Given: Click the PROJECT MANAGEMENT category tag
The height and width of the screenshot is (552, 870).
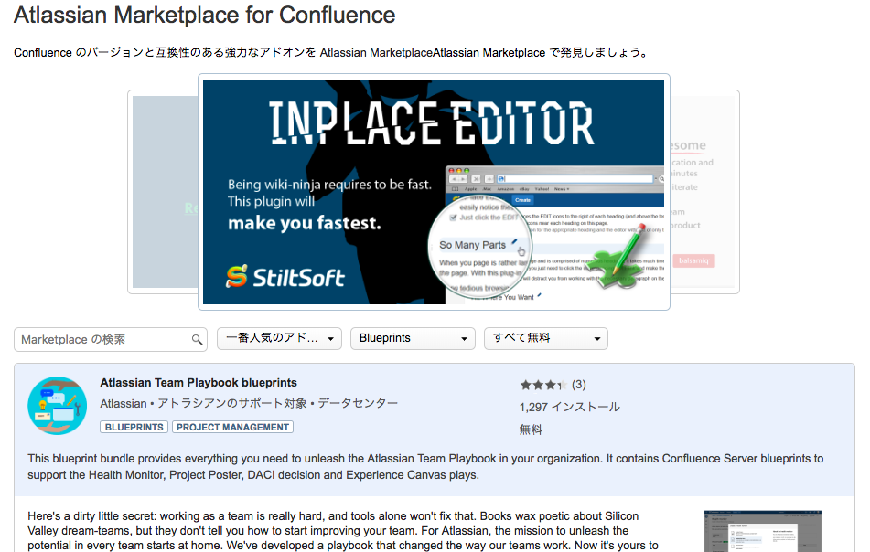Looking at the screenshot, I should 232,428.
